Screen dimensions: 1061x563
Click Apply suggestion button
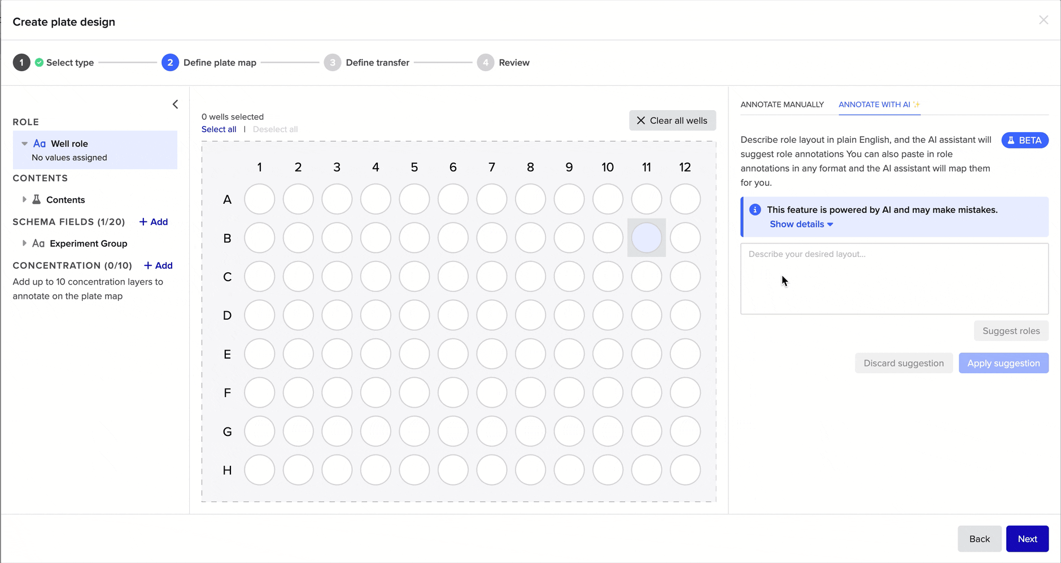pos(1003,363)
